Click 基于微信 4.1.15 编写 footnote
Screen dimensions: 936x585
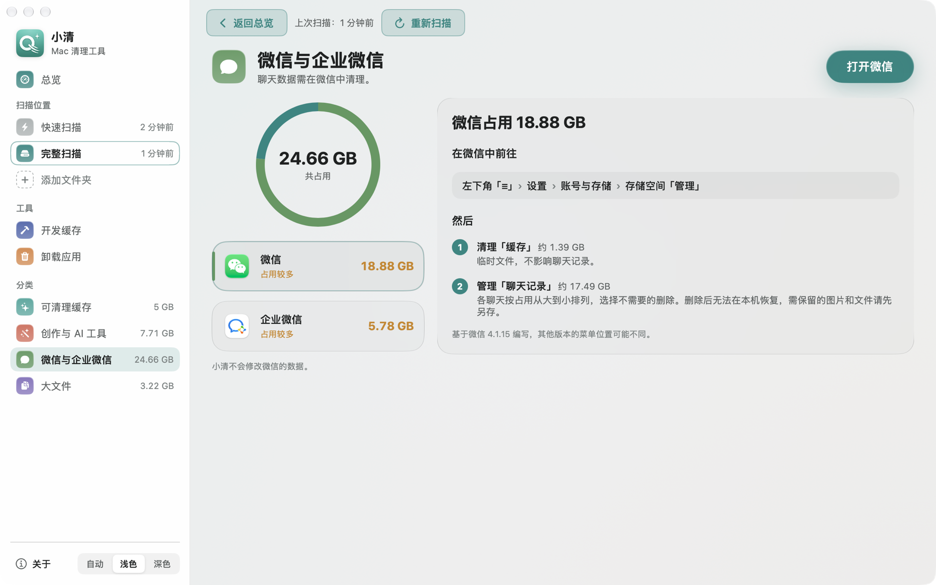click(553, 334)
